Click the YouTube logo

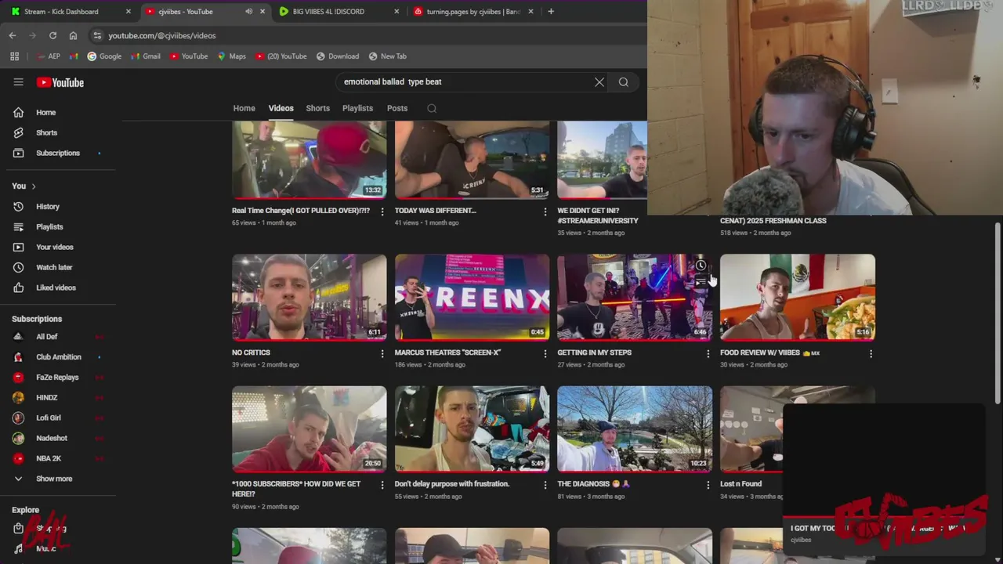(60, 82)
